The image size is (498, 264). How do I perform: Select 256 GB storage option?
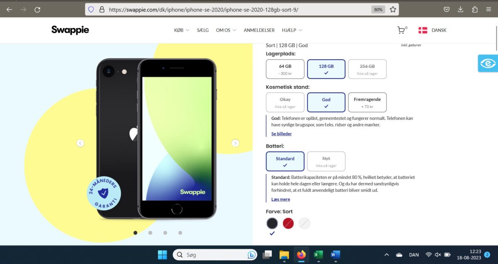(367, 69)
